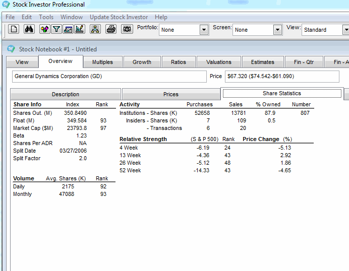Click the new blank document icon
This screenshot has width=349, height=271.
(x=14, y=29)
